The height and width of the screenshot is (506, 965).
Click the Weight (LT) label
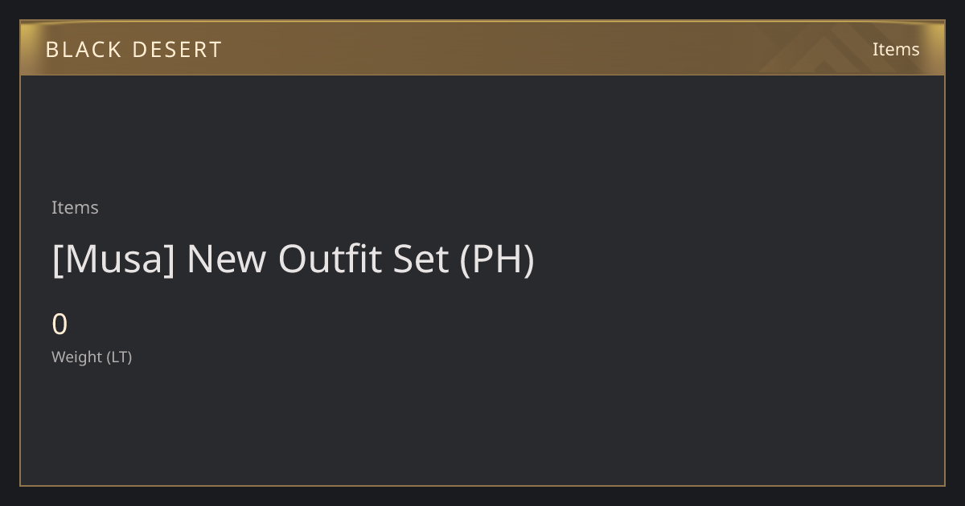coord(92,357)
